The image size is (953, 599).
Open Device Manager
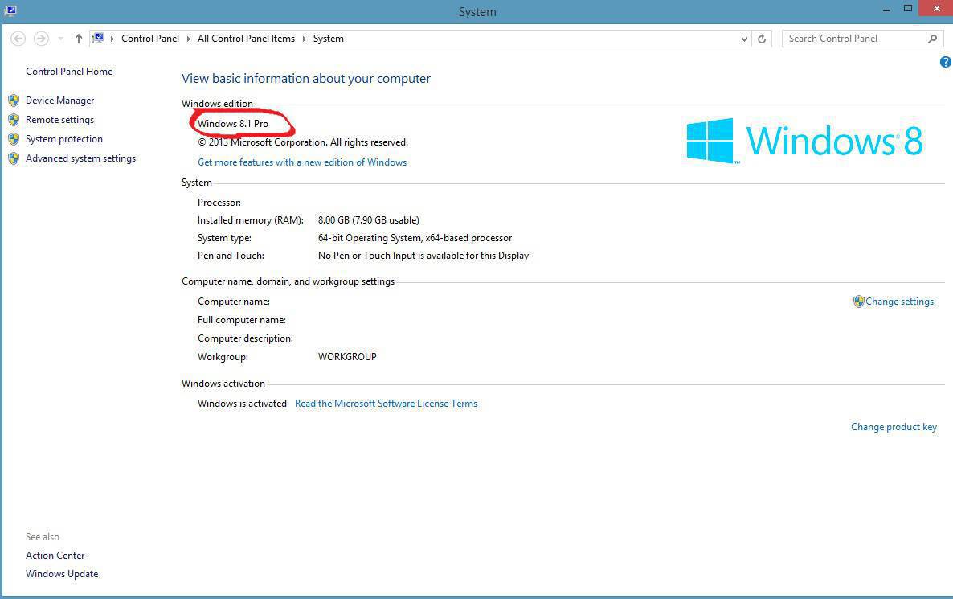point(59,101)
